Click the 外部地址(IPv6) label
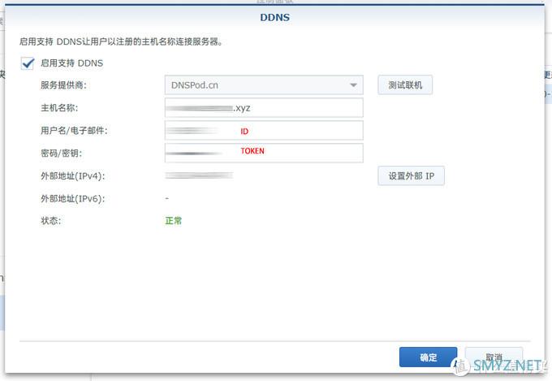The width and height of the screenshot is (552, 381). (x=73, y=198)
